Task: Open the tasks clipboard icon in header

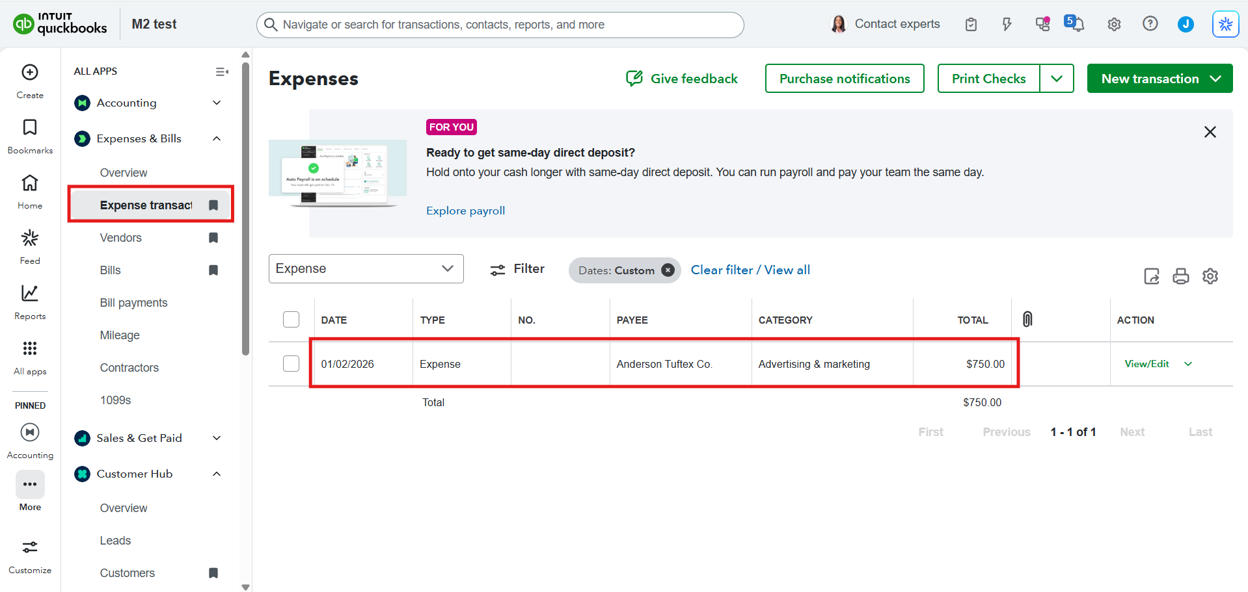Action: tap(971, 25)
